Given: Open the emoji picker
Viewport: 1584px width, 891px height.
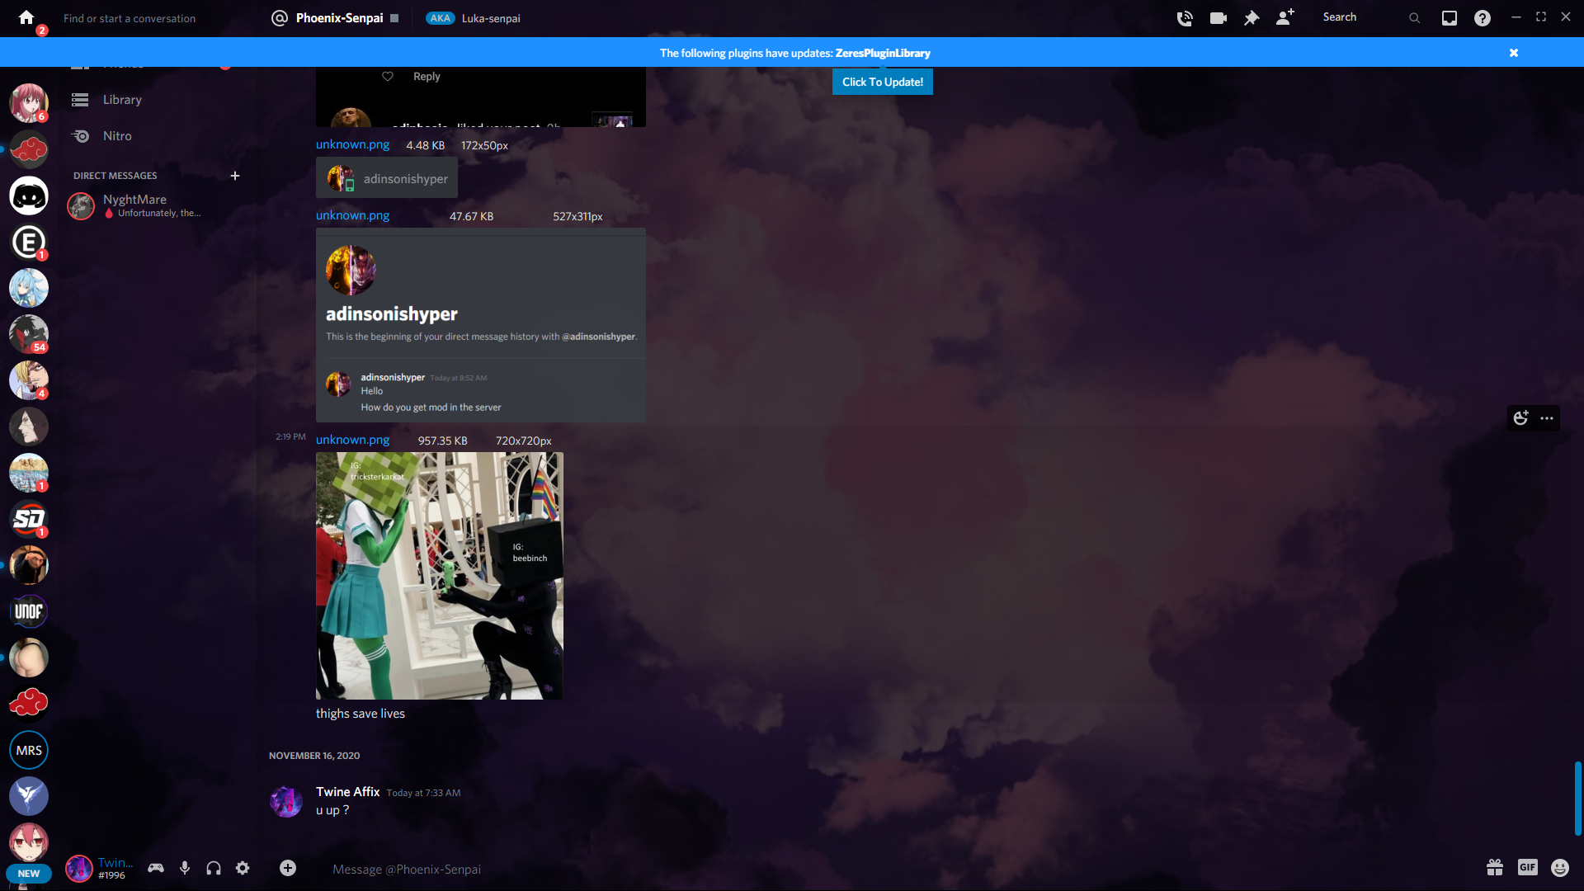Looking at the screenshot, I should coord(1560,868).
